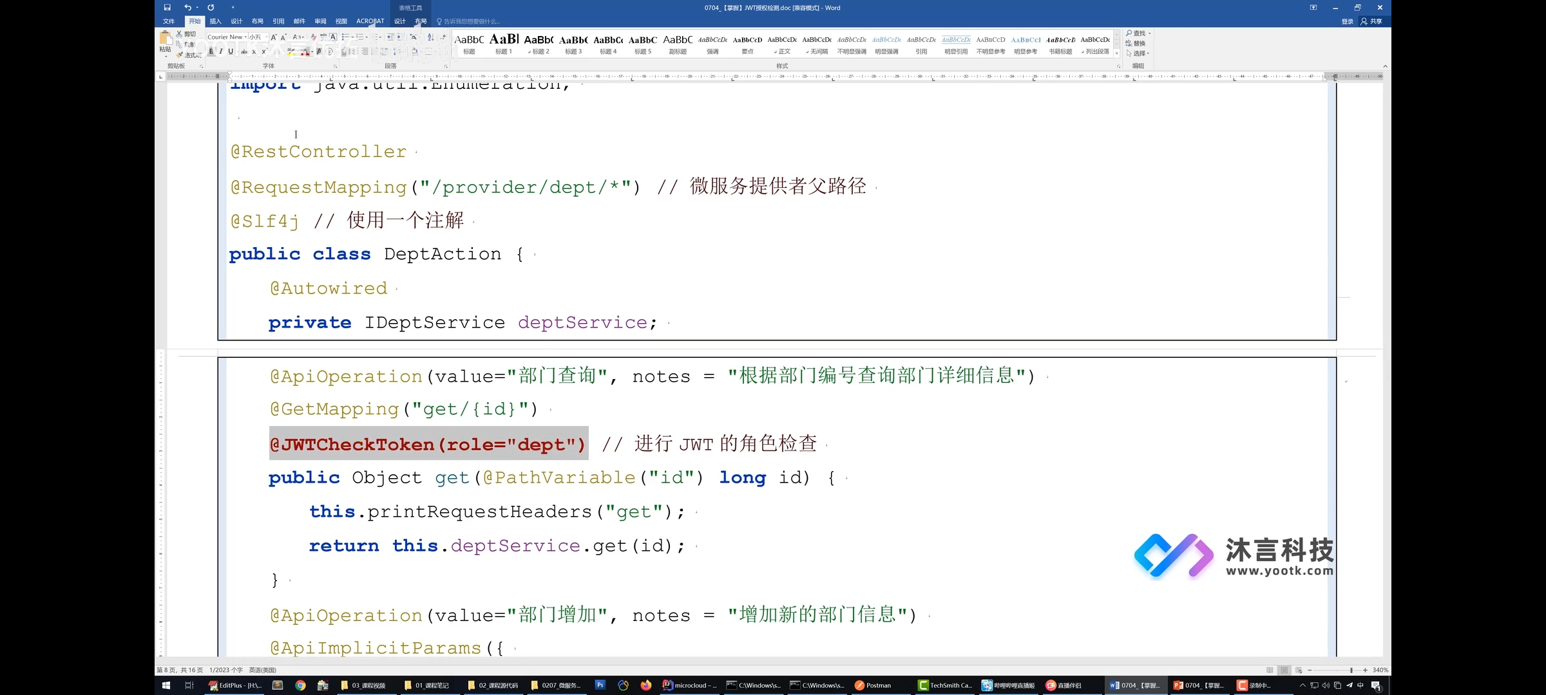
Task: Open the Customize Quick Access Toolbar arrow
Action: coord(233,8)
